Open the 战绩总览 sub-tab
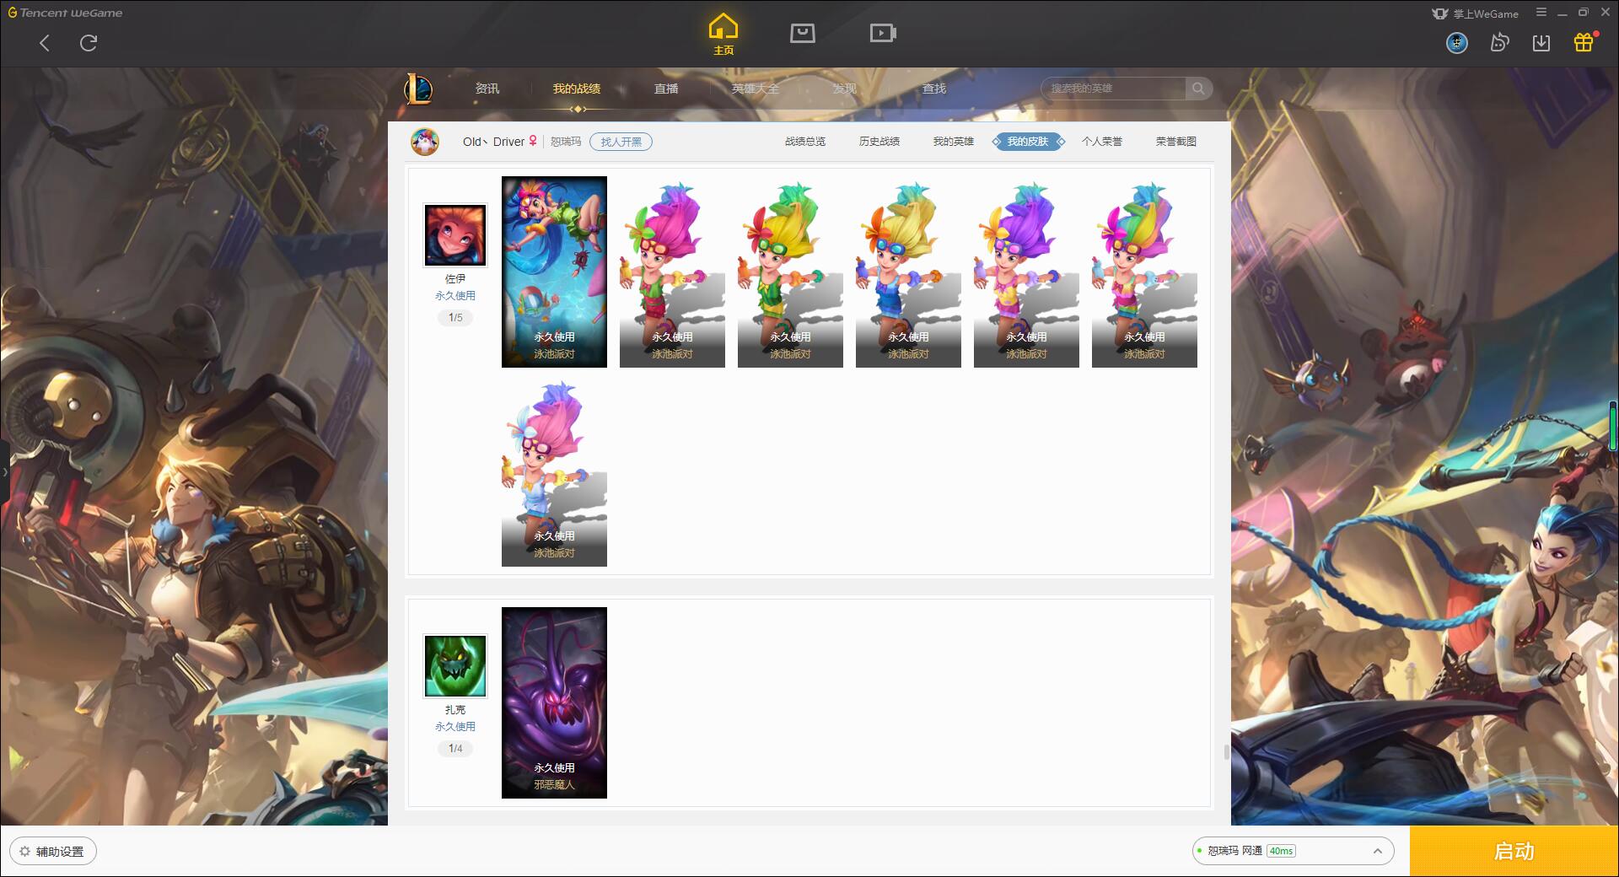 (x=805, y=142)
